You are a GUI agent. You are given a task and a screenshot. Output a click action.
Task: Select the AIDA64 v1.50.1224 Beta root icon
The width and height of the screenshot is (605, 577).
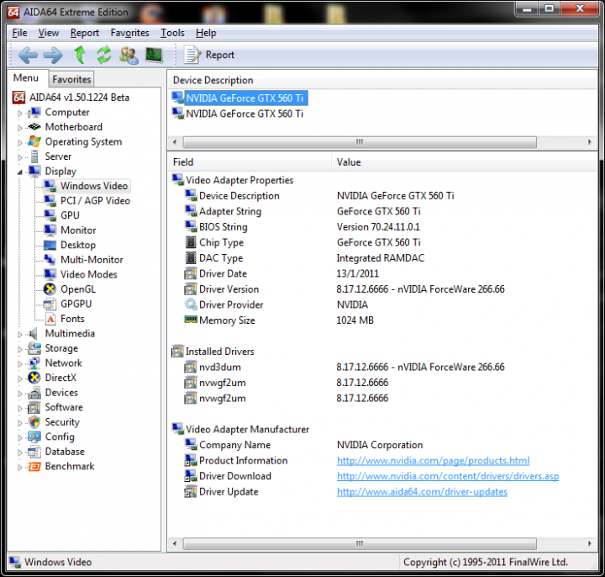18,98
